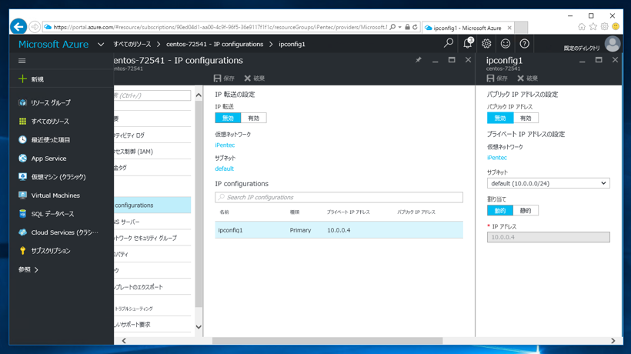Click the Search IP configurations field
This screenshot has width=631, height=354.
tap(339, 197)
